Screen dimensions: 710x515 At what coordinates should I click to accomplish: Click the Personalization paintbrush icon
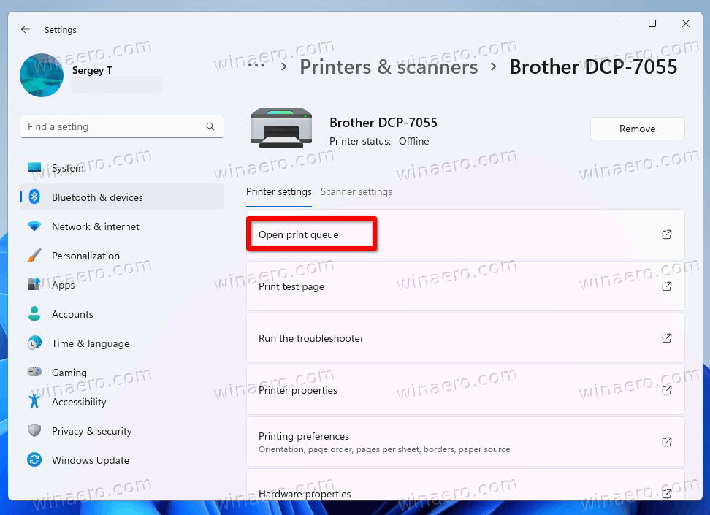(34, 256)
